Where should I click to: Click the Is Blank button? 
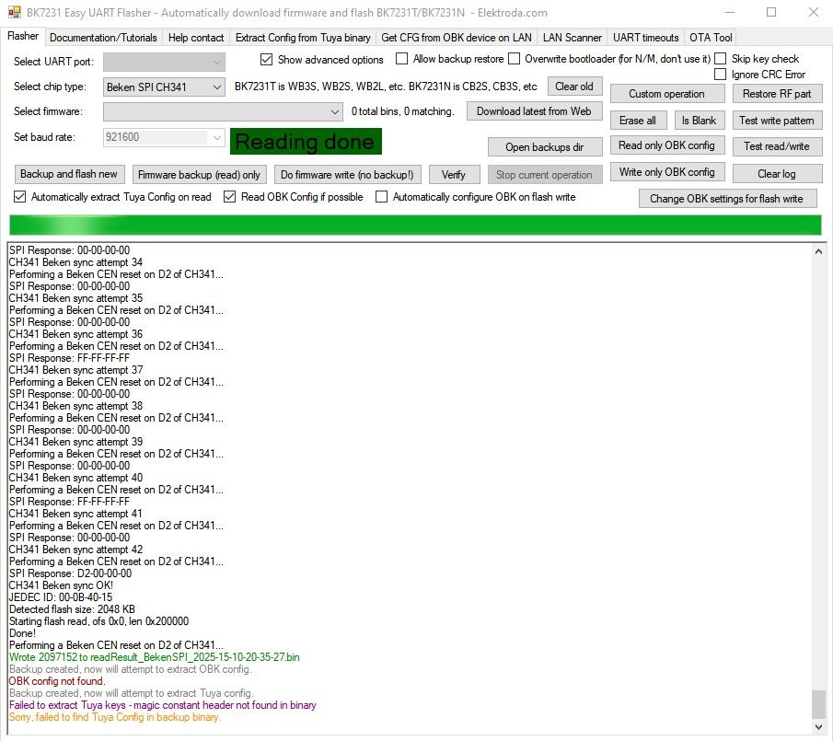699,120
